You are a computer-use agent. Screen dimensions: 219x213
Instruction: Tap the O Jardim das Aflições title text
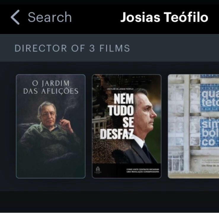tap(51, 87)
